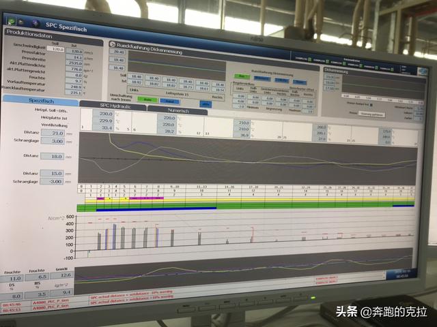Switch to the Spezifisch tab

click(x=40, y=100)
